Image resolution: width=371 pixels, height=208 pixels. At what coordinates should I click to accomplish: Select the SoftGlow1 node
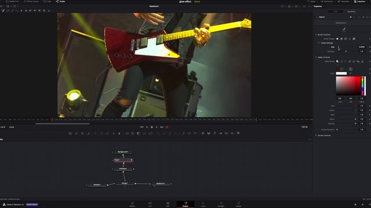click(123, 169)
